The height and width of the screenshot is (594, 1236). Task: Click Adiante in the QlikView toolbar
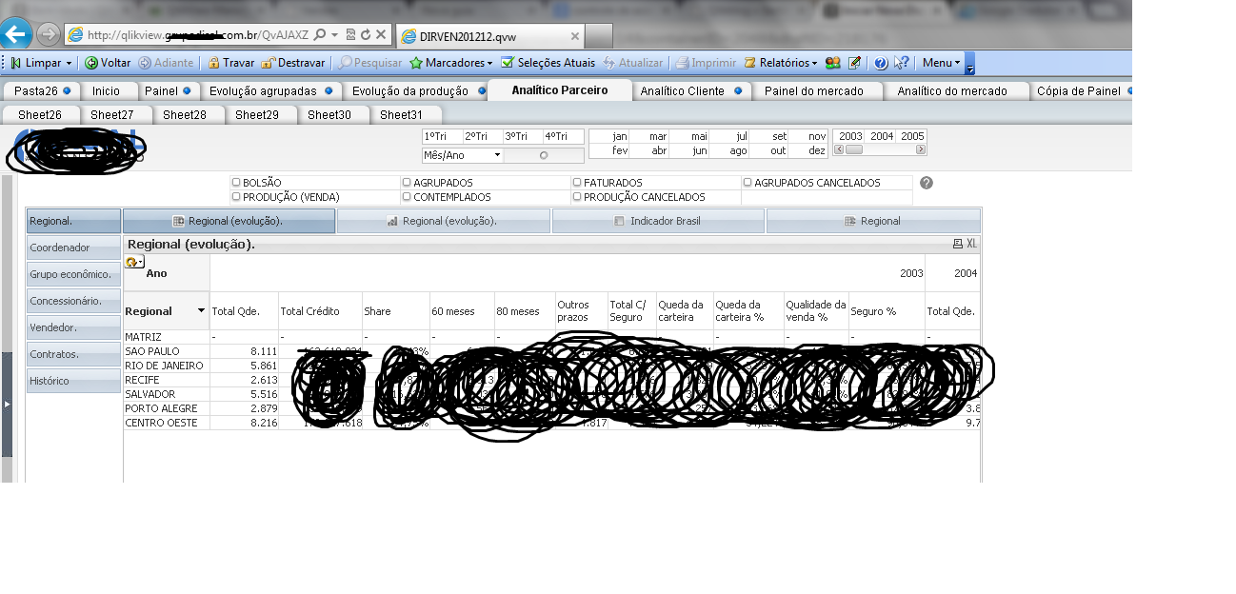coord(166,63)
